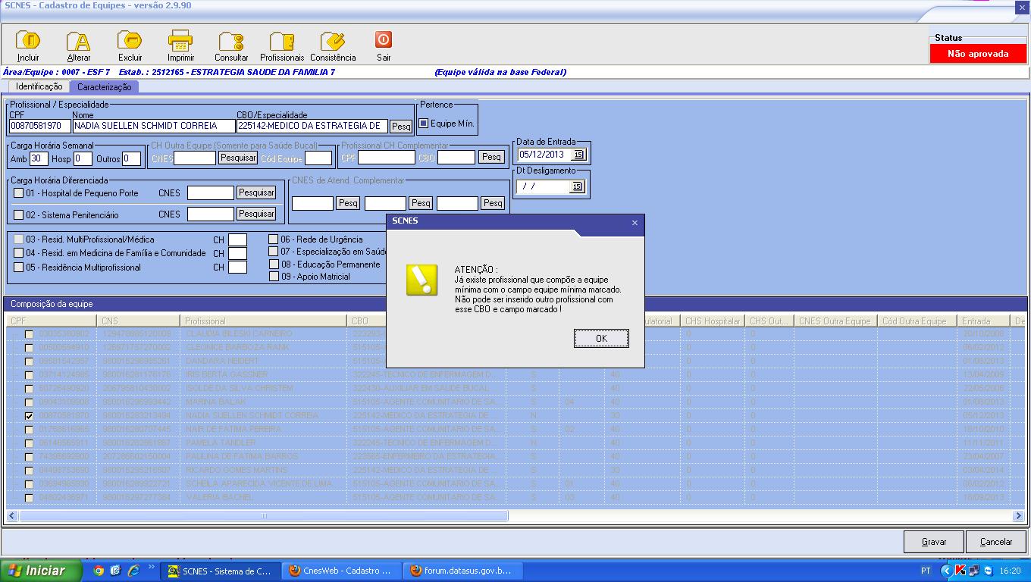This screenshot has width=1031, height=582.
Task: Run the Consistência toolbar icon
Action: [333, 41]
